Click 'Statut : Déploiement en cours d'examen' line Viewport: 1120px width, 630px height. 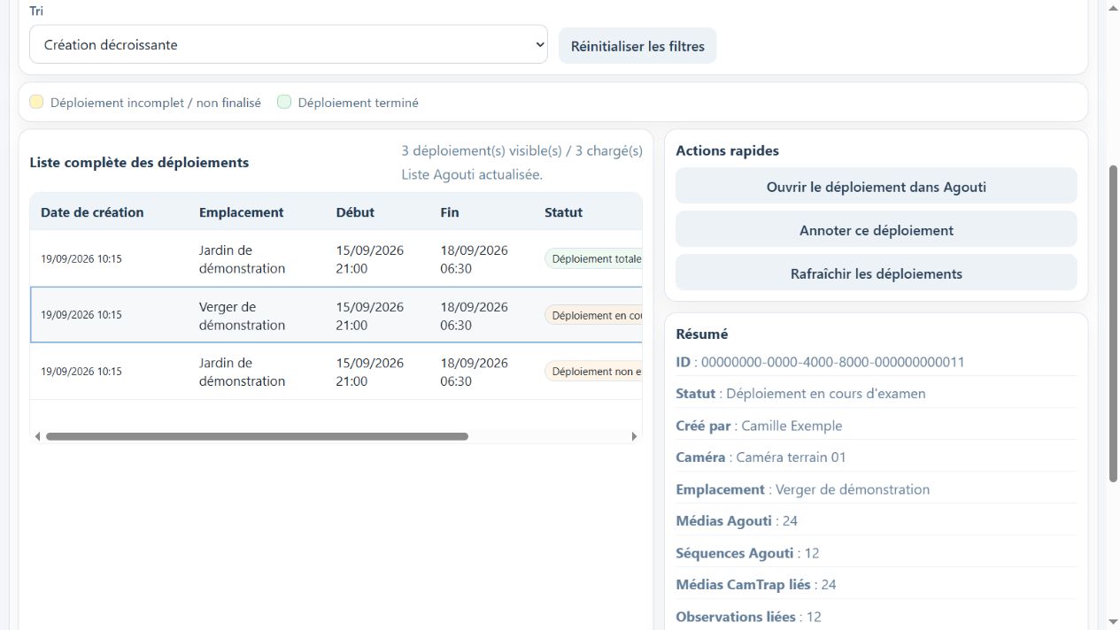[x=800, y=394]
